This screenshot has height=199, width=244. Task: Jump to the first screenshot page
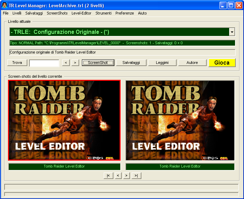point(108,176)
